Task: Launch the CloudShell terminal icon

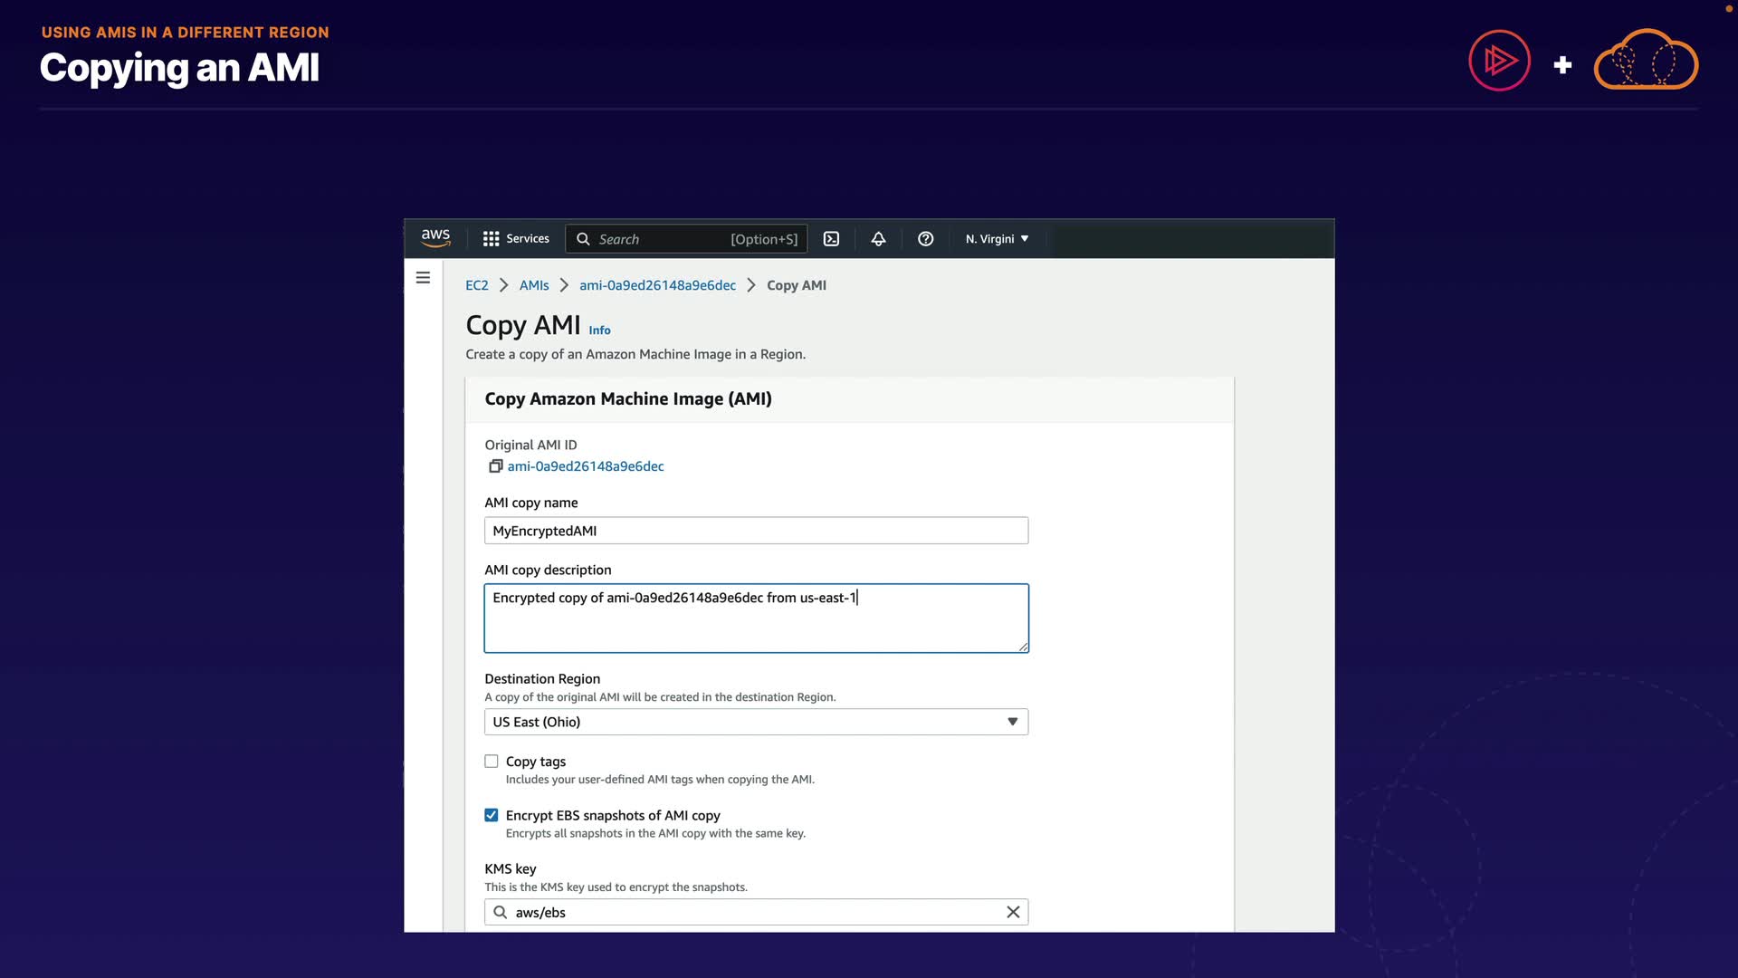Action: 831,239
